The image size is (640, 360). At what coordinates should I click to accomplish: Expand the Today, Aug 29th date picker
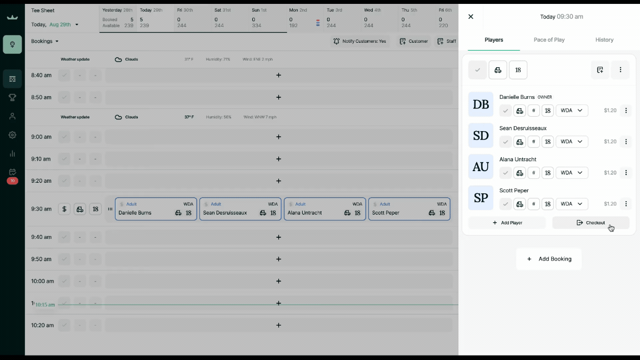click(x=55, y=24)
